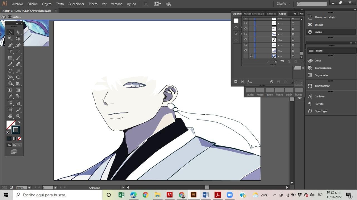Select the Zoom tool in the toolbar

pos(18,116)
